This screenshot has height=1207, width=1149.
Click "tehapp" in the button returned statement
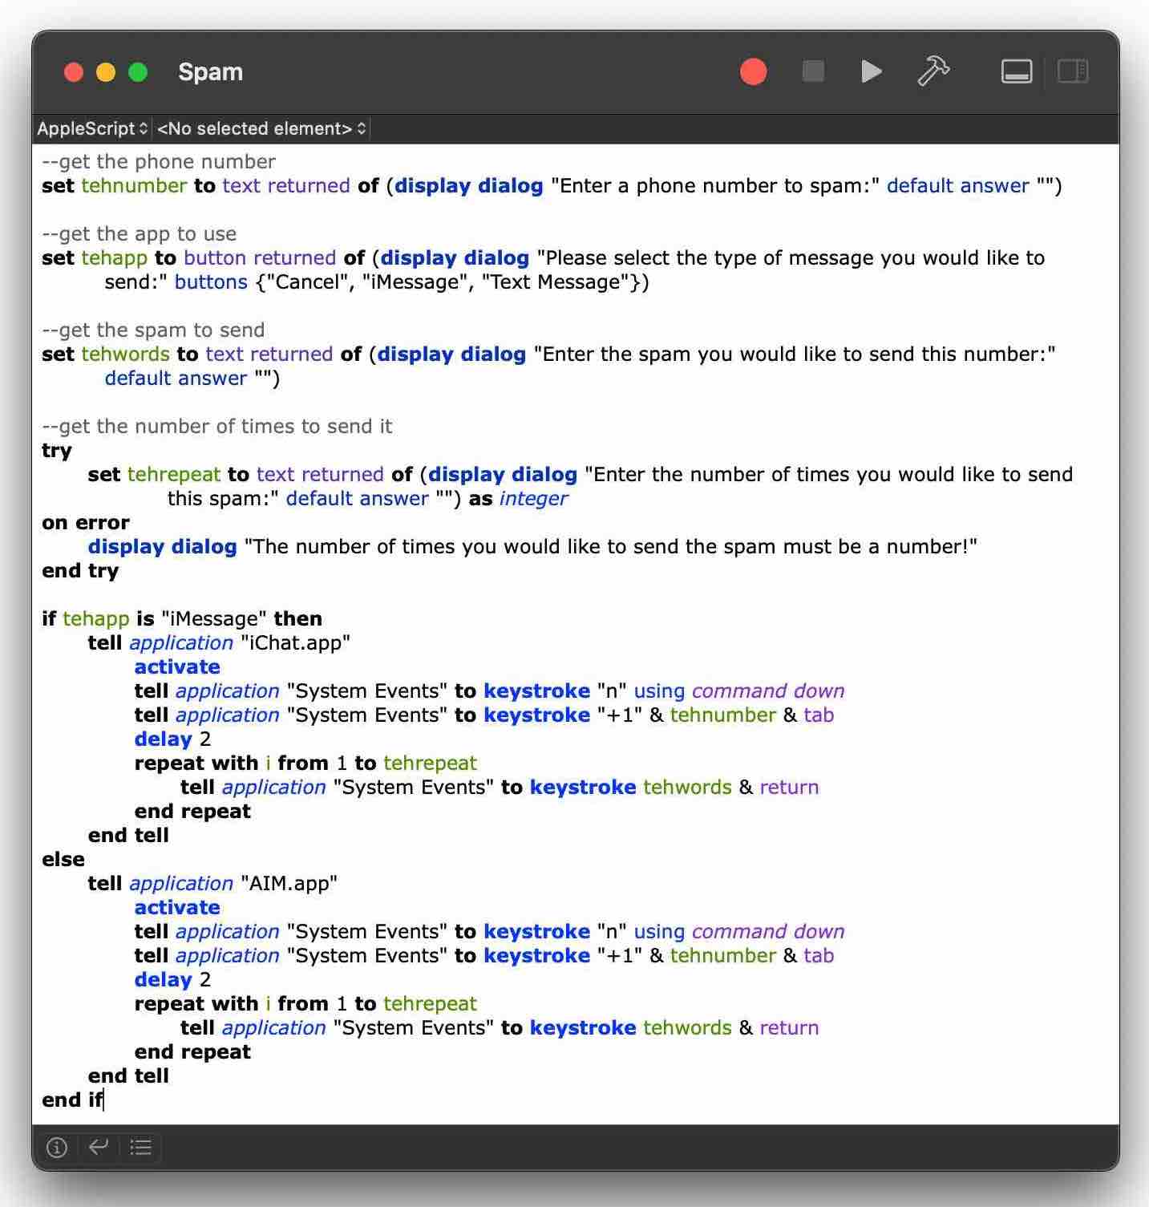tap(114, 258)
